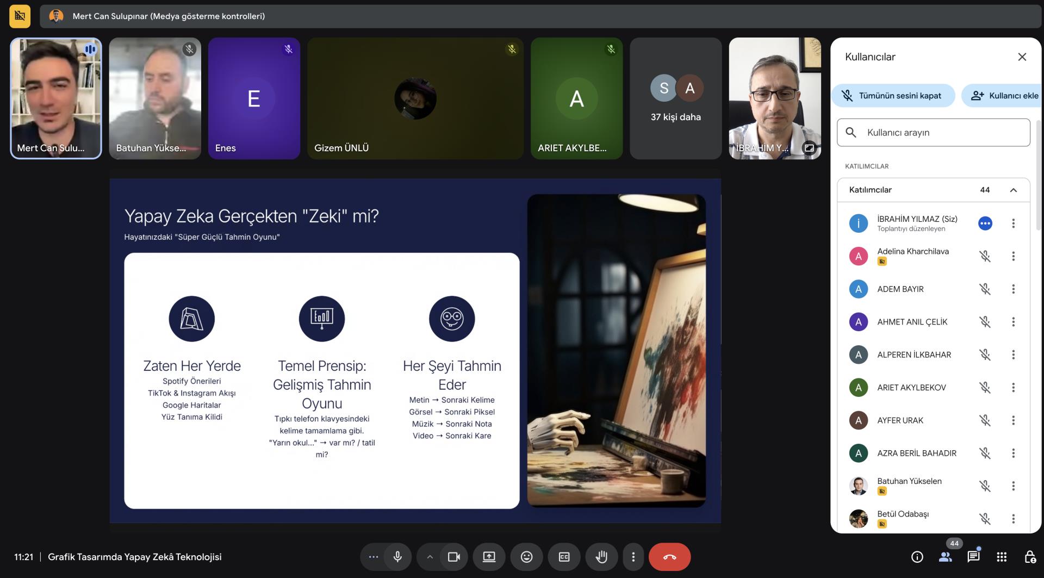Open host controls lock icon
Viewport: 1044px width, 578px height.
(1030, 557)
